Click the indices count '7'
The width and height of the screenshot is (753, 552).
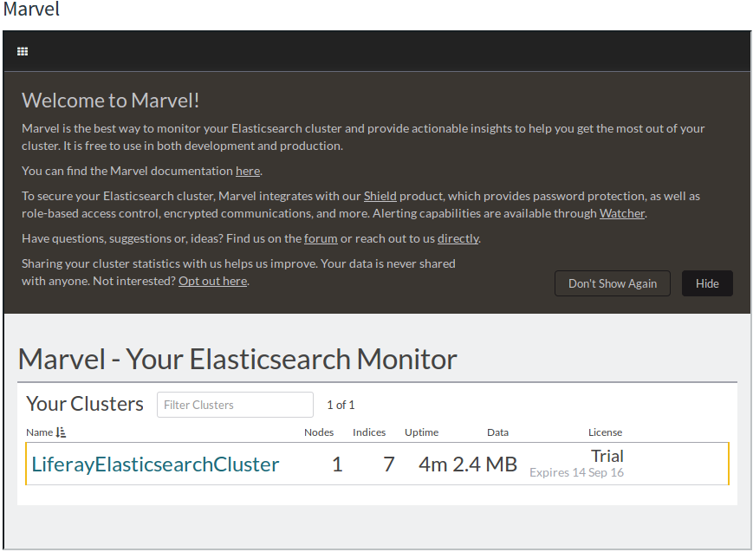[x=389, y=464]
